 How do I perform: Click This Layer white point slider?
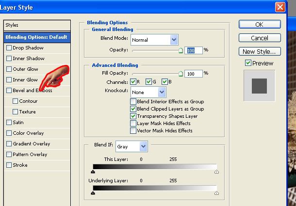click(216, 172)
